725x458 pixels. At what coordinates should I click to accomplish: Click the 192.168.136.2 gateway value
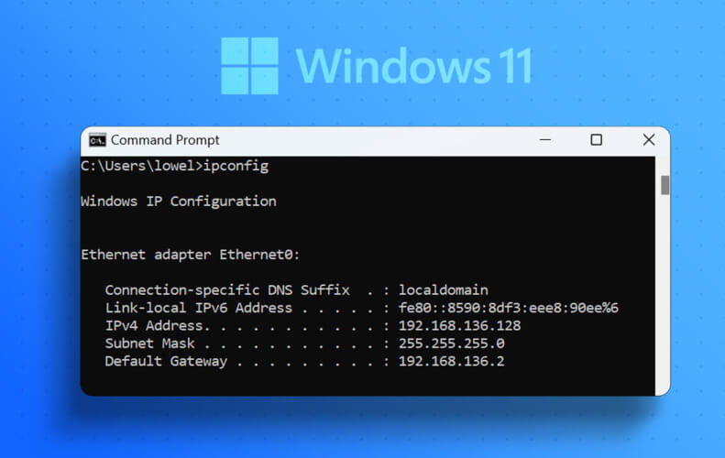point(451,362)
